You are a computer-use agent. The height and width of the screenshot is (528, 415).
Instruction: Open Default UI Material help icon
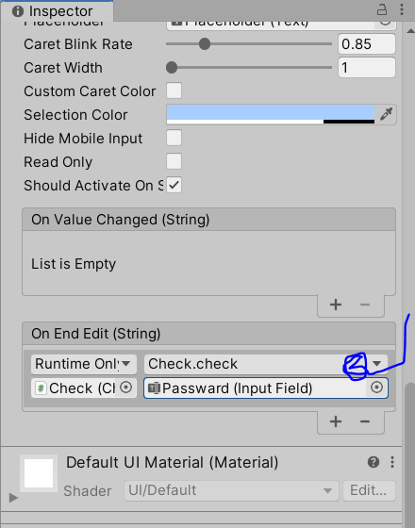click(373, 462)
